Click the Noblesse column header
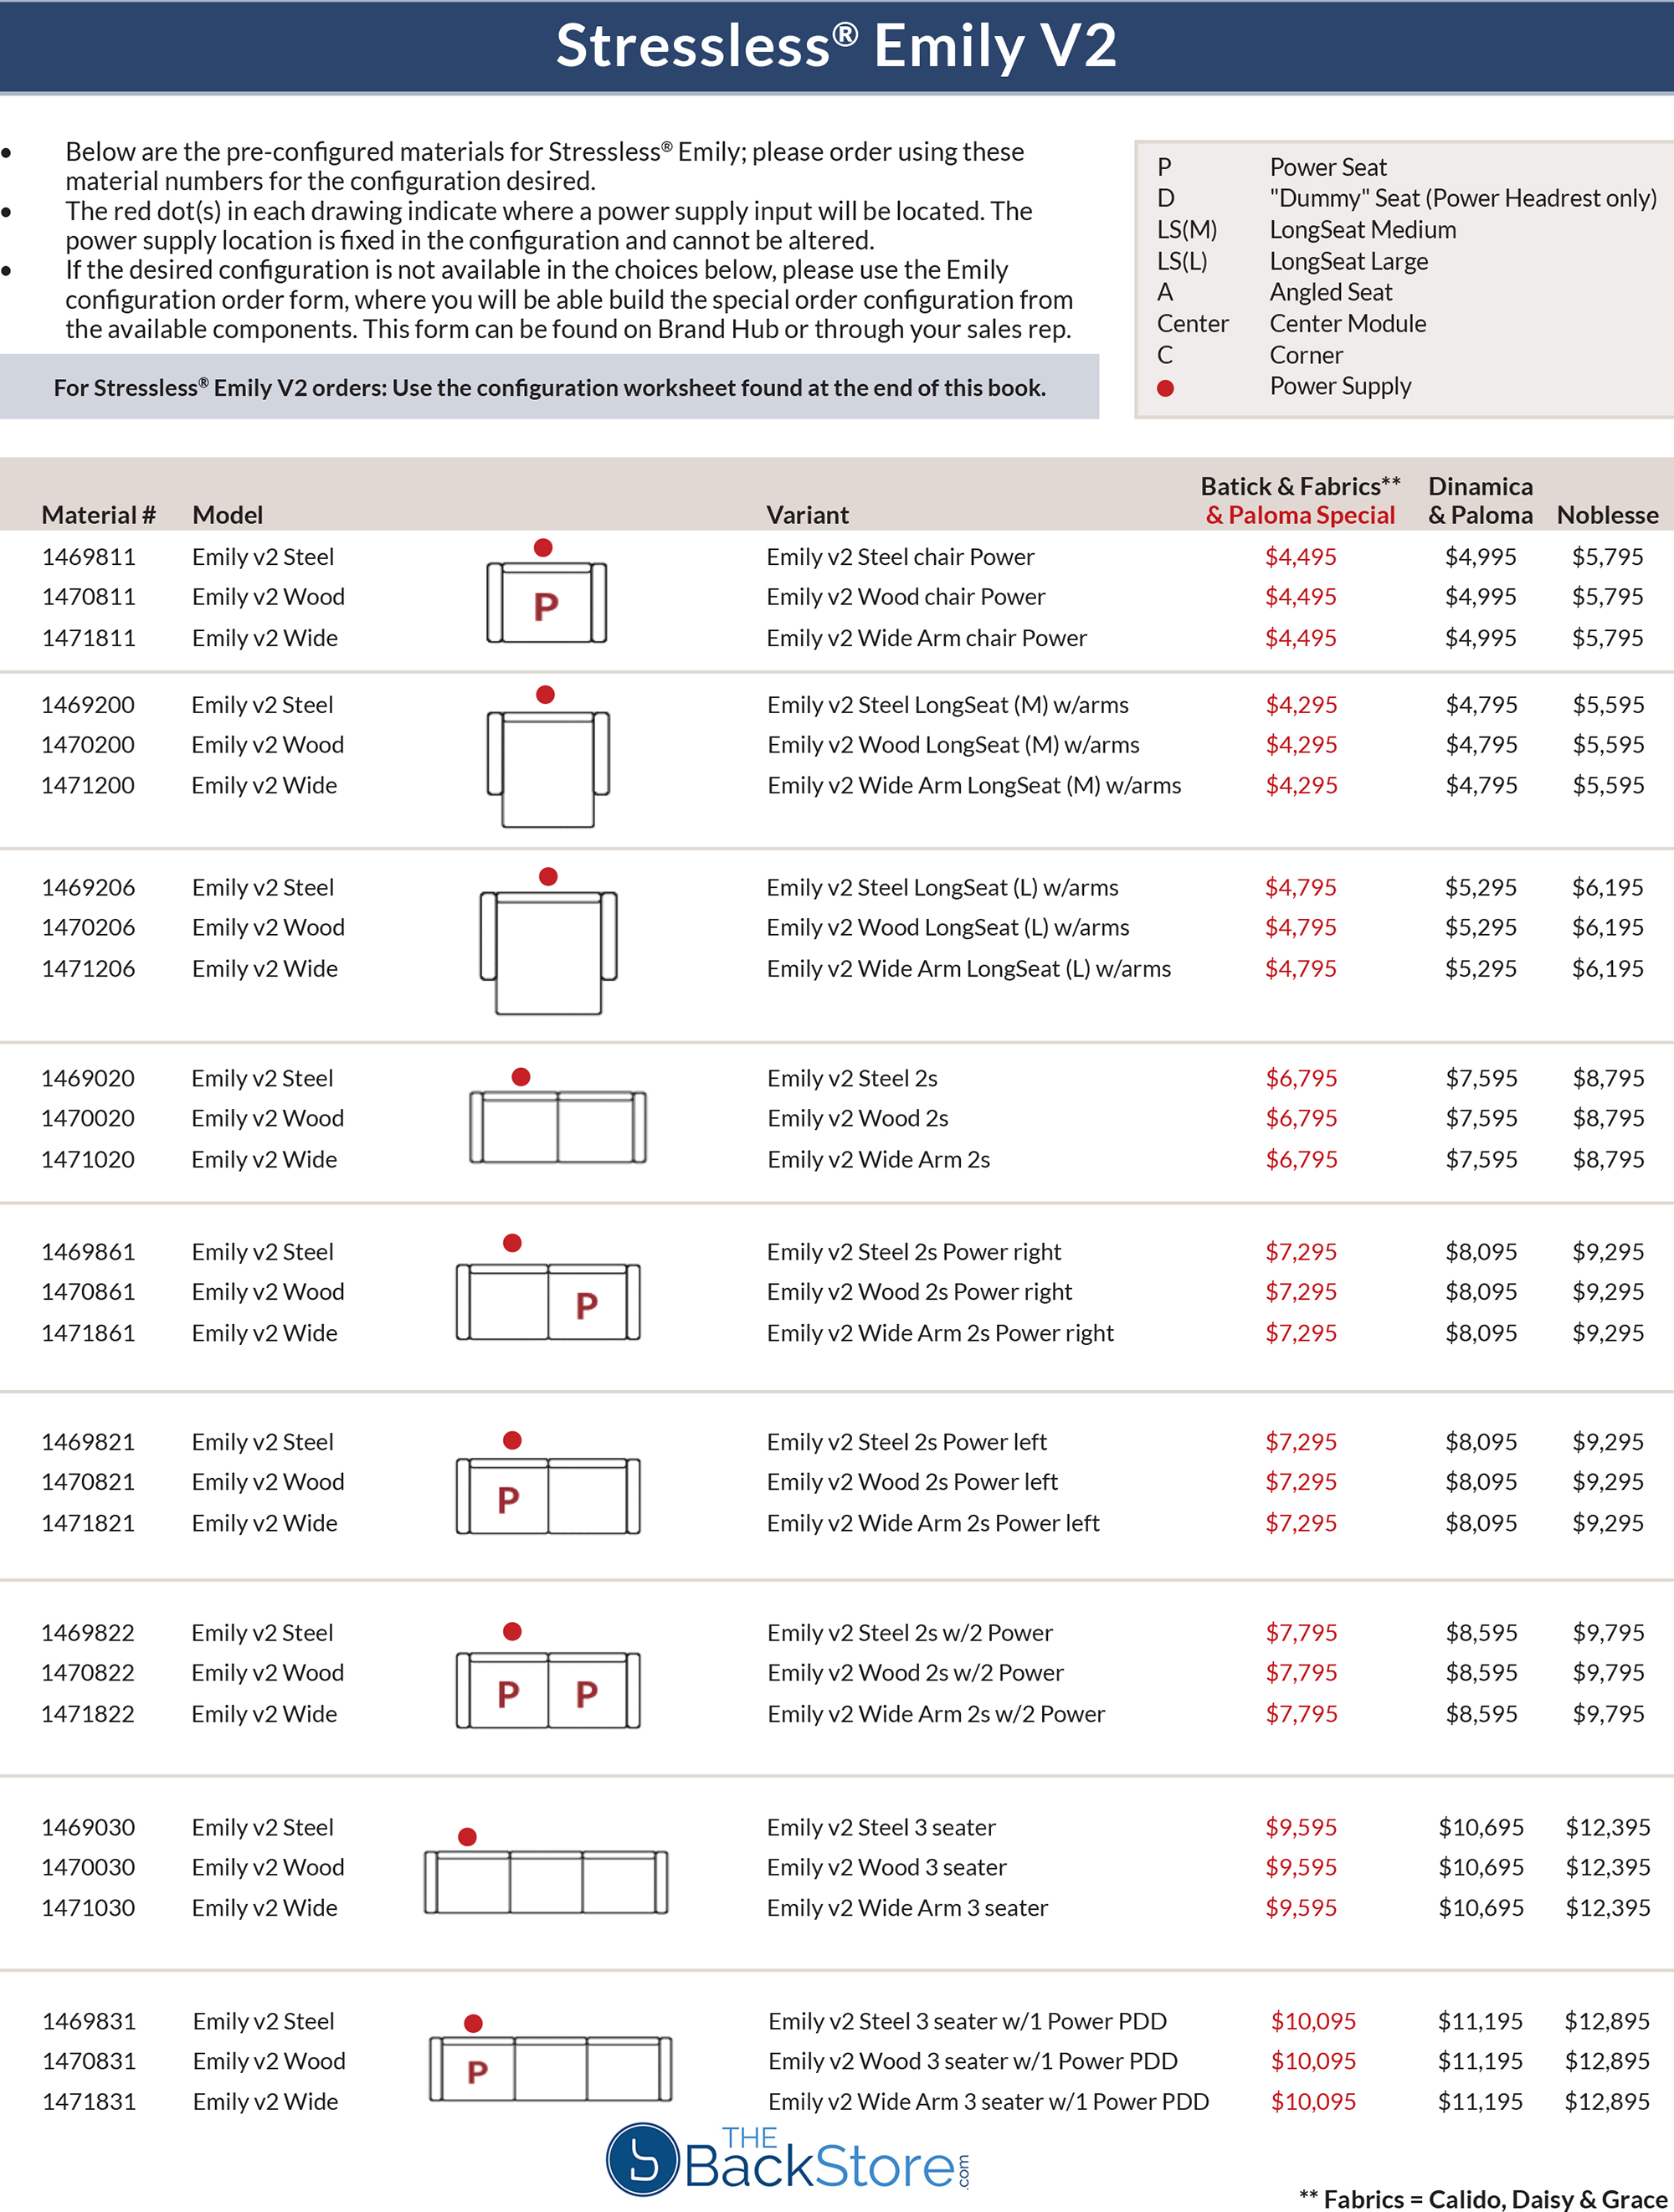 point(1607,515)
